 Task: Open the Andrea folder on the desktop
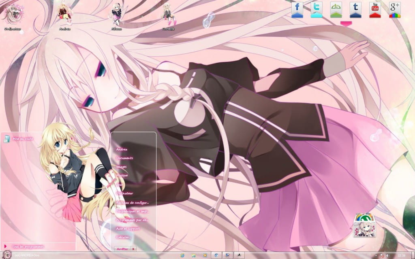(65, 12)
